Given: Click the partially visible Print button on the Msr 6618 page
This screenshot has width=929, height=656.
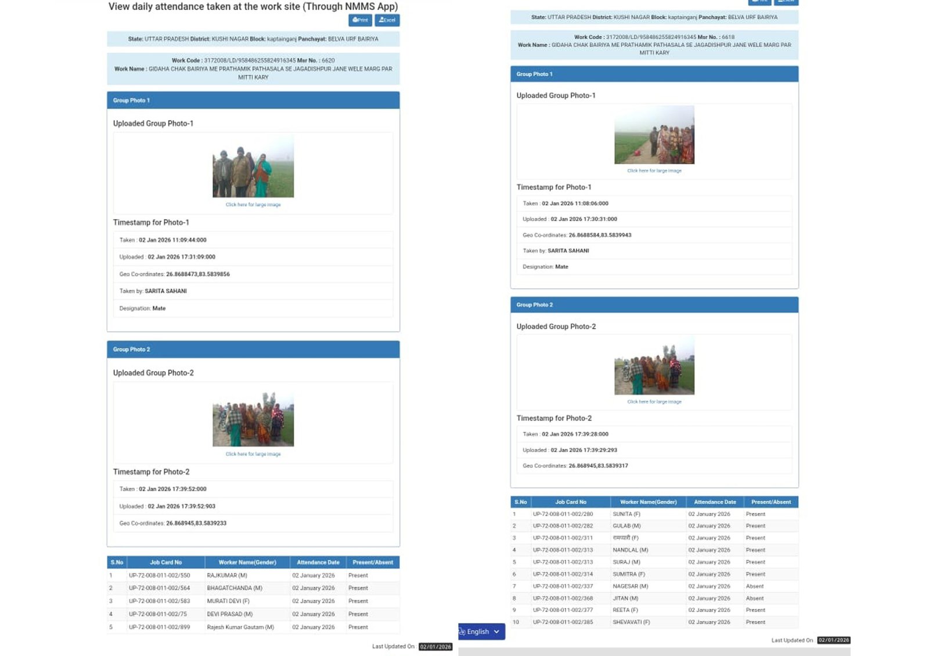Looking at the screenshot, I should tap(759, 2).
